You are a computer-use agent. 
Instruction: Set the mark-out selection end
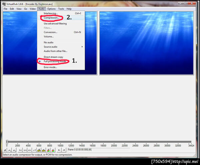pyautogui.click(x=64, y=150)
